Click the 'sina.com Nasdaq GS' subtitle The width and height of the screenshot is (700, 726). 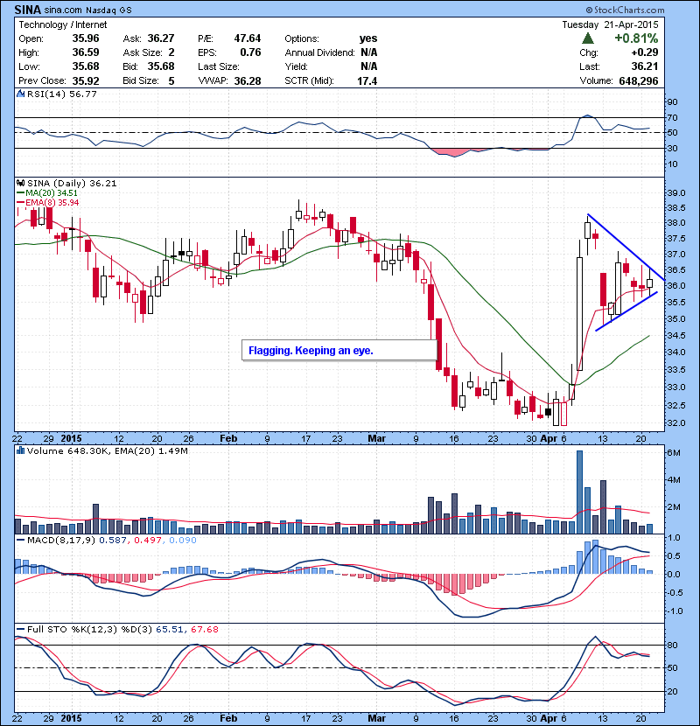(88, 10)
